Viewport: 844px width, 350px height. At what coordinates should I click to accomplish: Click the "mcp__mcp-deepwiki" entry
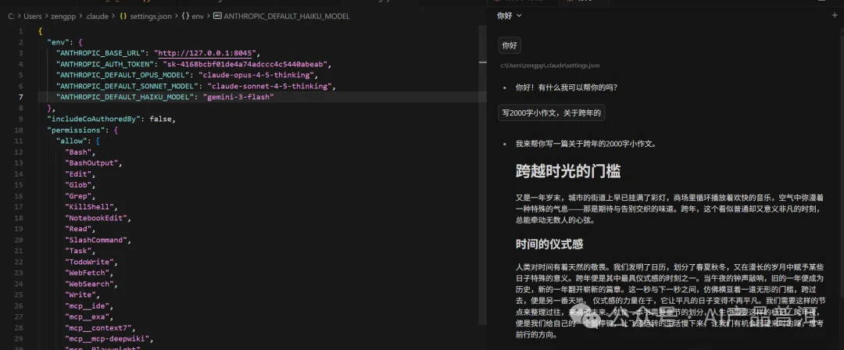coord(106,339)
